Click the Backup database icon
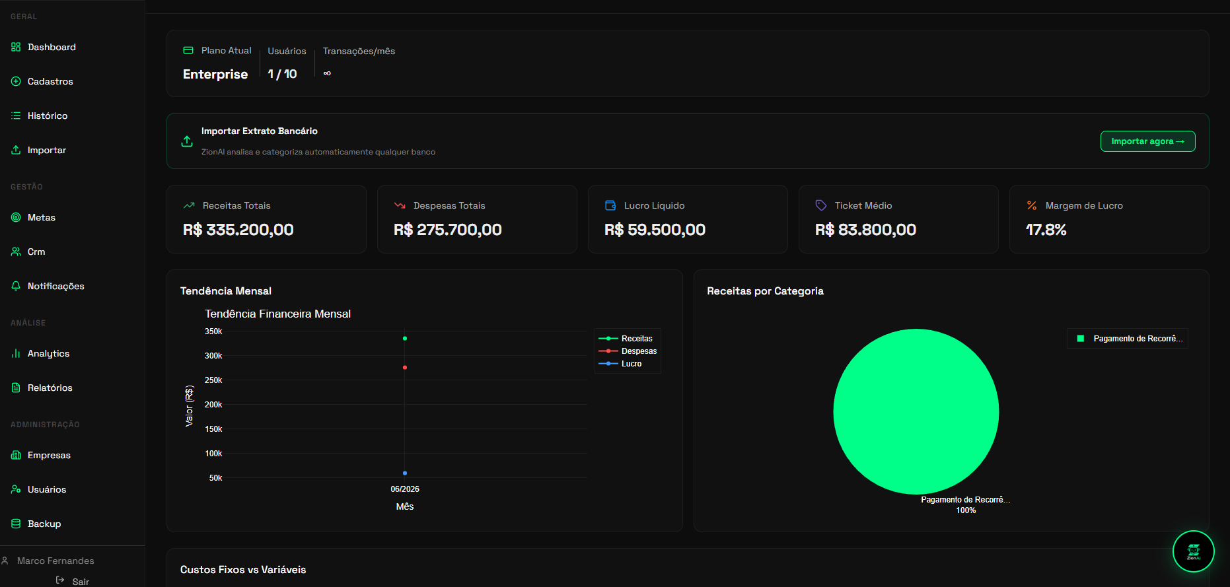Viewport: 1230px width, 587px height. click(16, 524)
